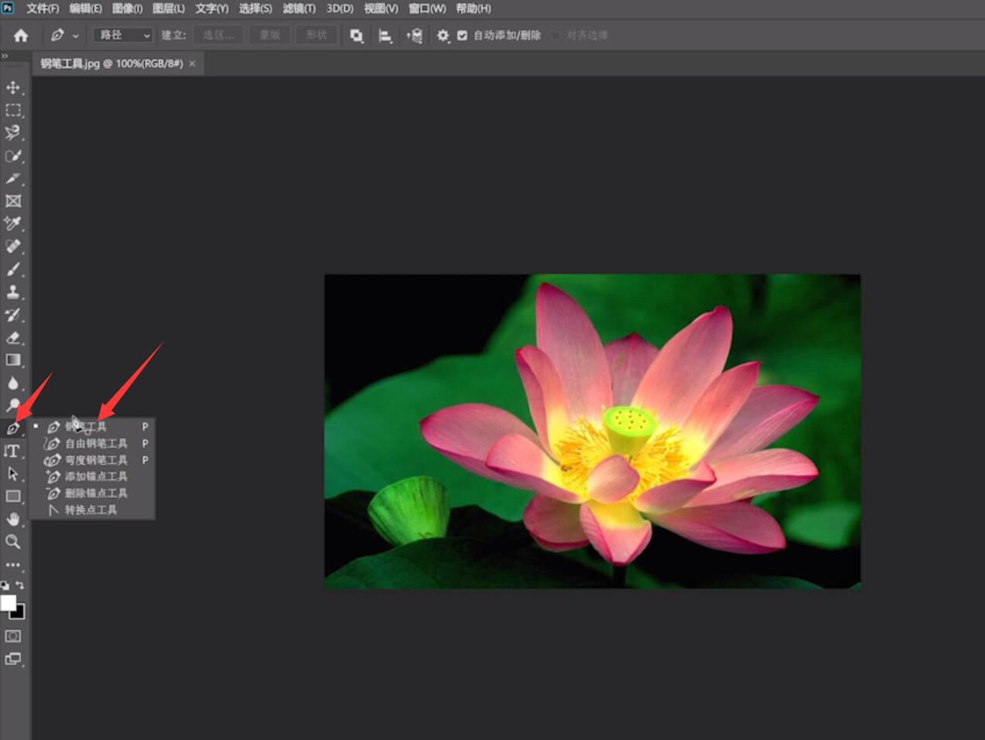Select the Gradient tool
Screen dimensions: 985x740
click(13, 360)
